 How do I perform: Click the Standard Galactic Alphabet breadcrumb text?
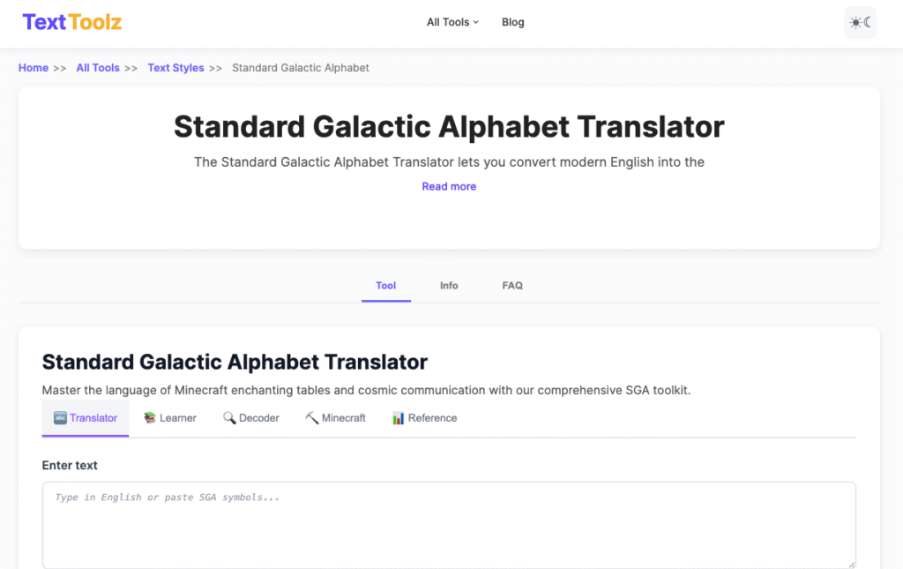coord(300,68)
